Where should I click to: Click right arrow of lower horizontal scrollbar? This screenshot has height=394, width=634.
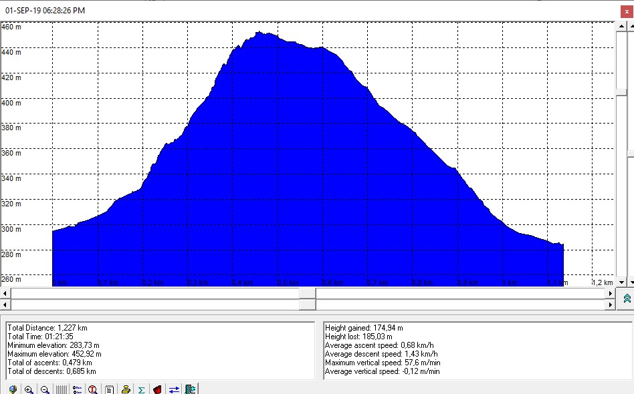point(609,305)
